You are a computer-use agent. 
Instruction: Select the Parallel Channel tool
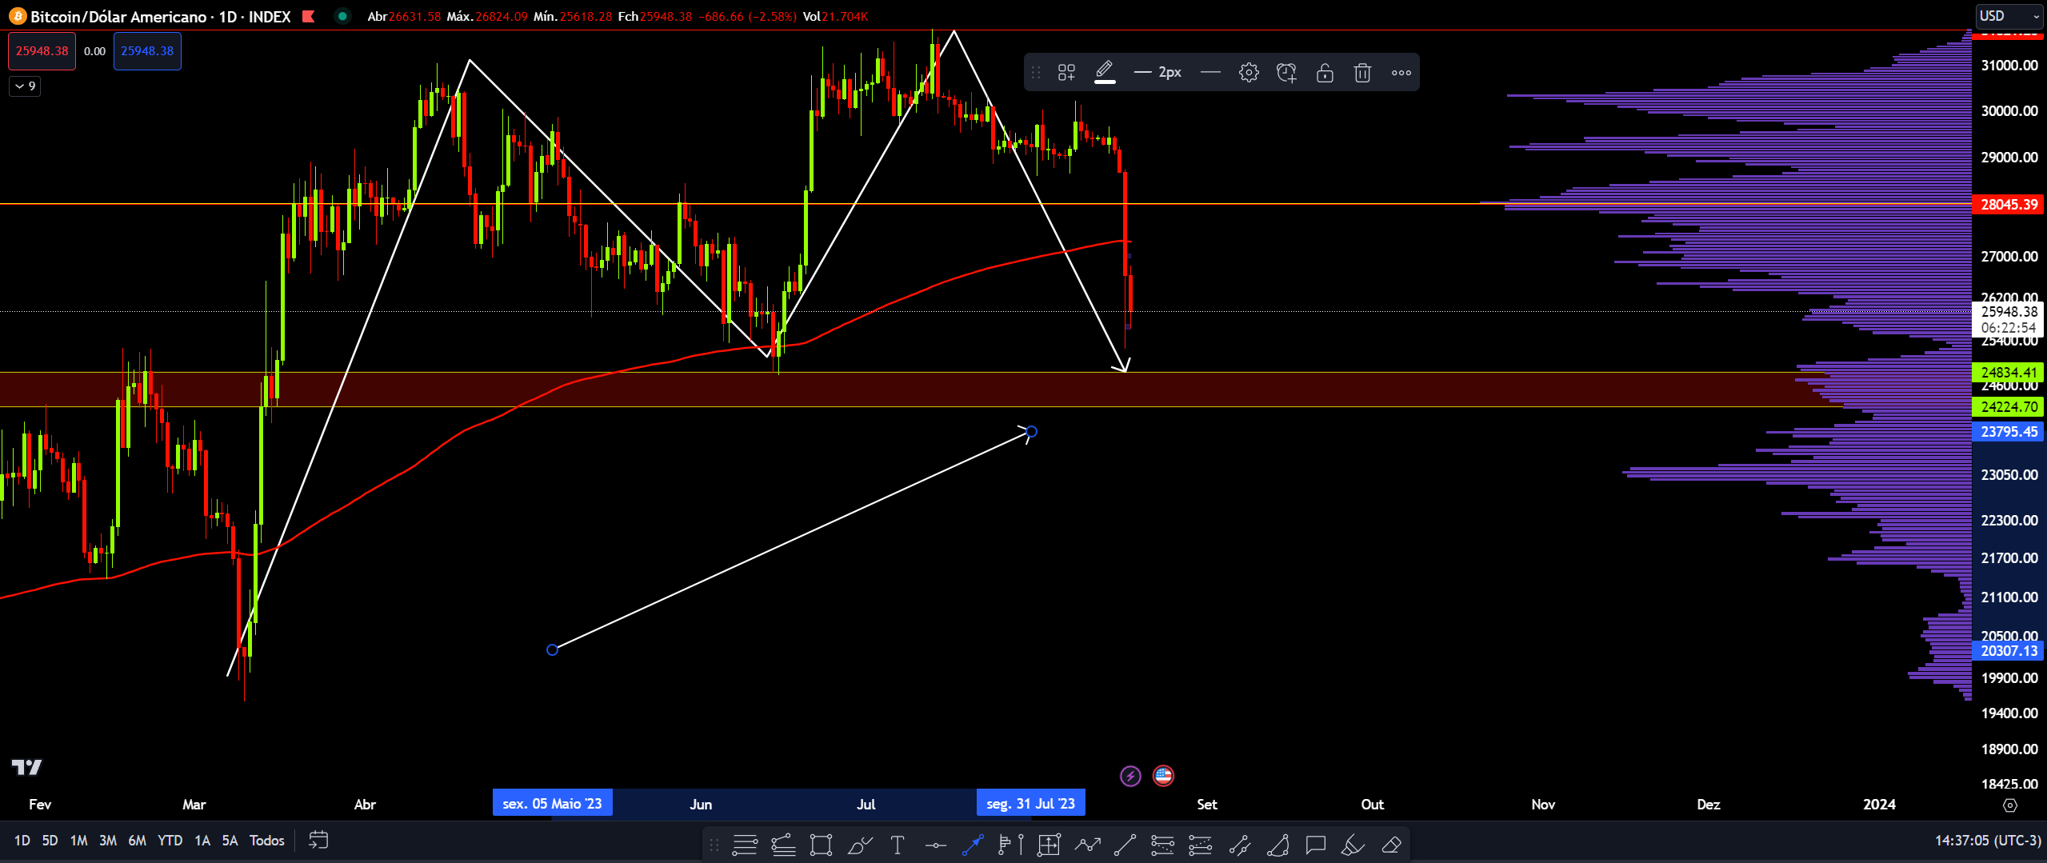(1239, 845)
